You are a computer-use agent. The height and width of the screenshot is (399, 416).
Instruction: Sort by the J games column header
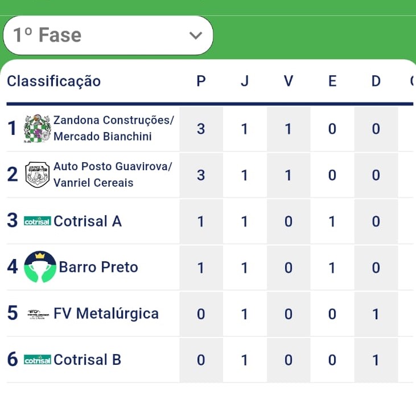(245, 81)
